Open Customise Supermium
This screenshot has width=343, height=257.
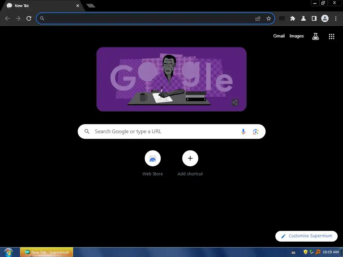point(306,236)
